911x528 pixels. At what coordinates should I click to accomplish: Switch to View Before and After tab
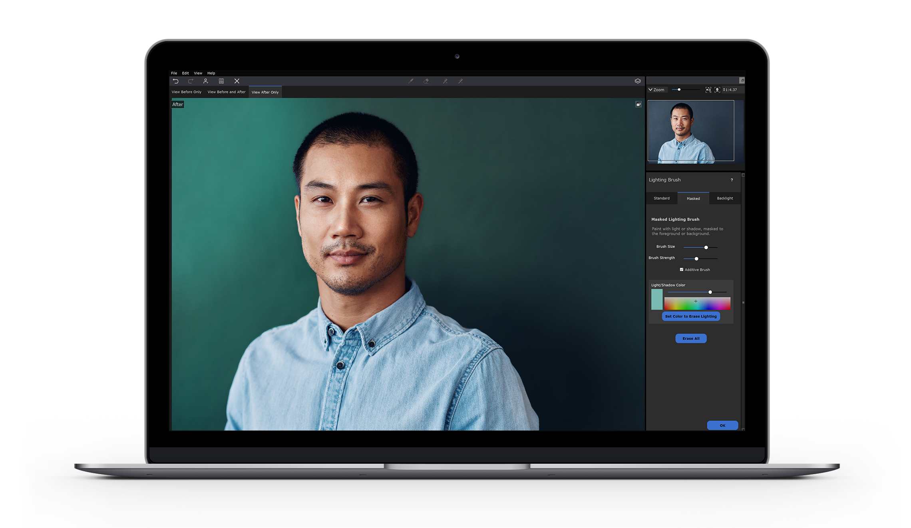pos(227,92)
